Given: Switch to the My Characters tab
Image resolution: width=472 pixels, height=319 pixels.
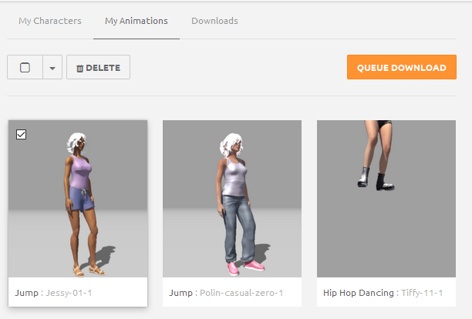Looking at the screenshot, I should [x=50, y=21].
